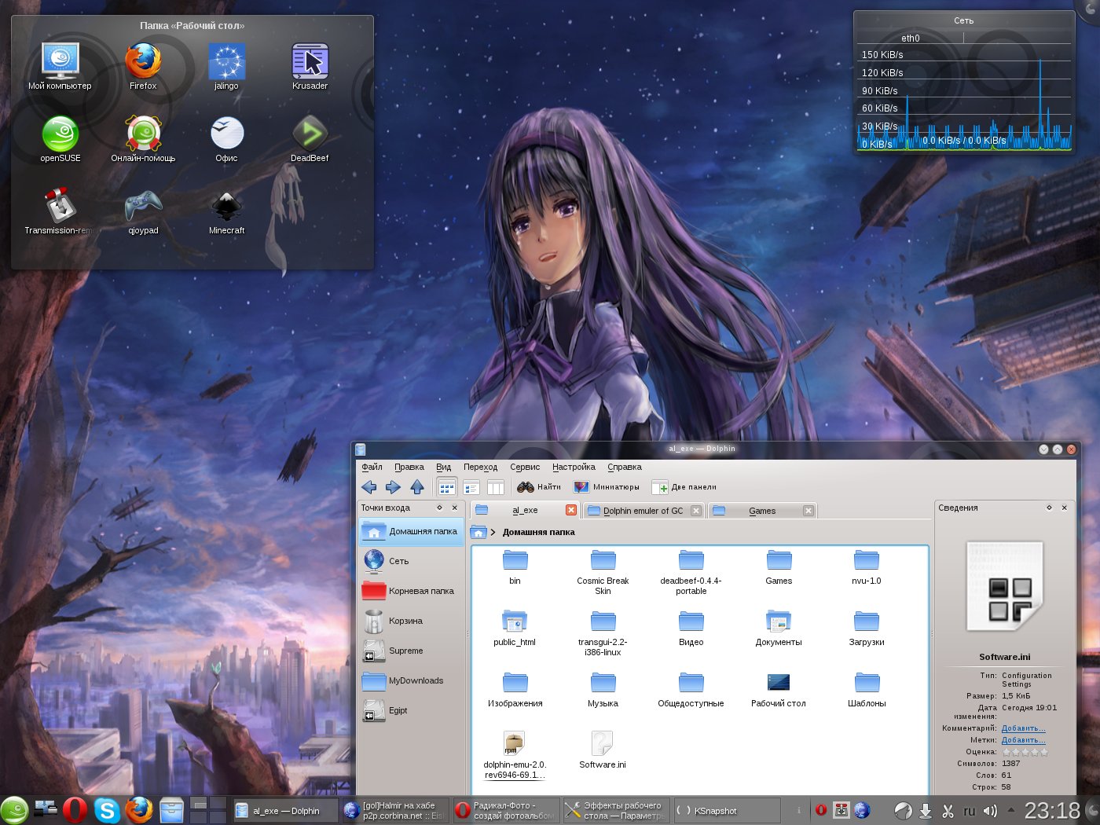
Task: Close the al_exe tab with red X
Action: [571, 510]
